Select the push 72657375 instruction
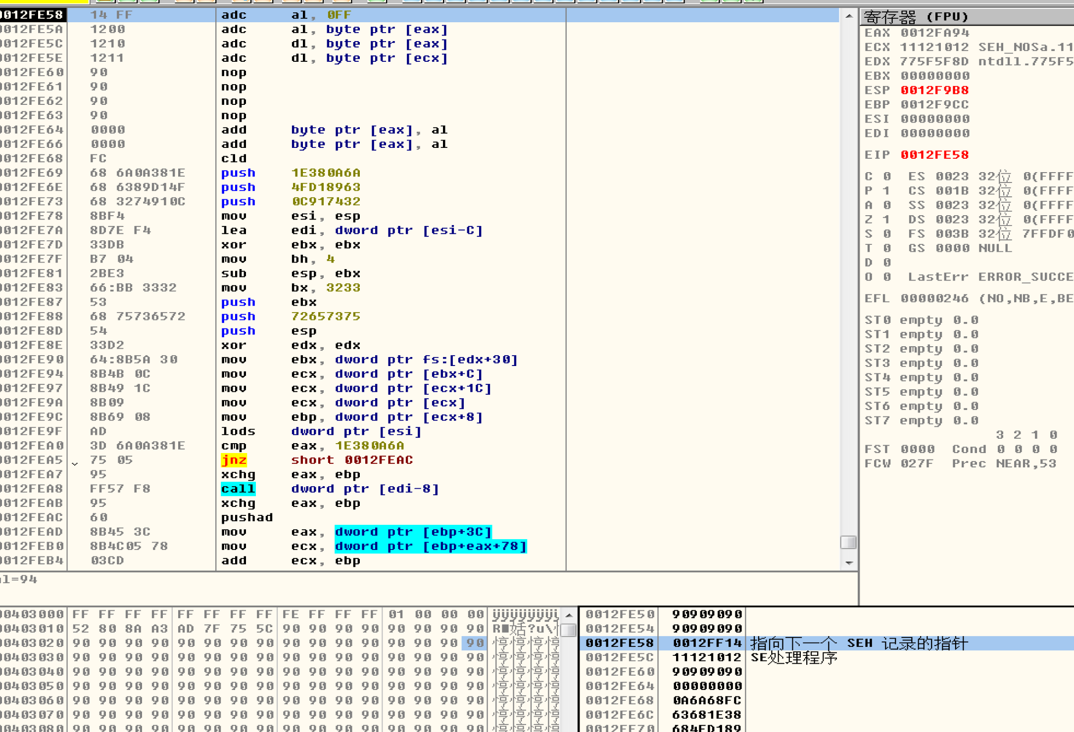The height and width of the screenshot is (732, 1074). 291,316
